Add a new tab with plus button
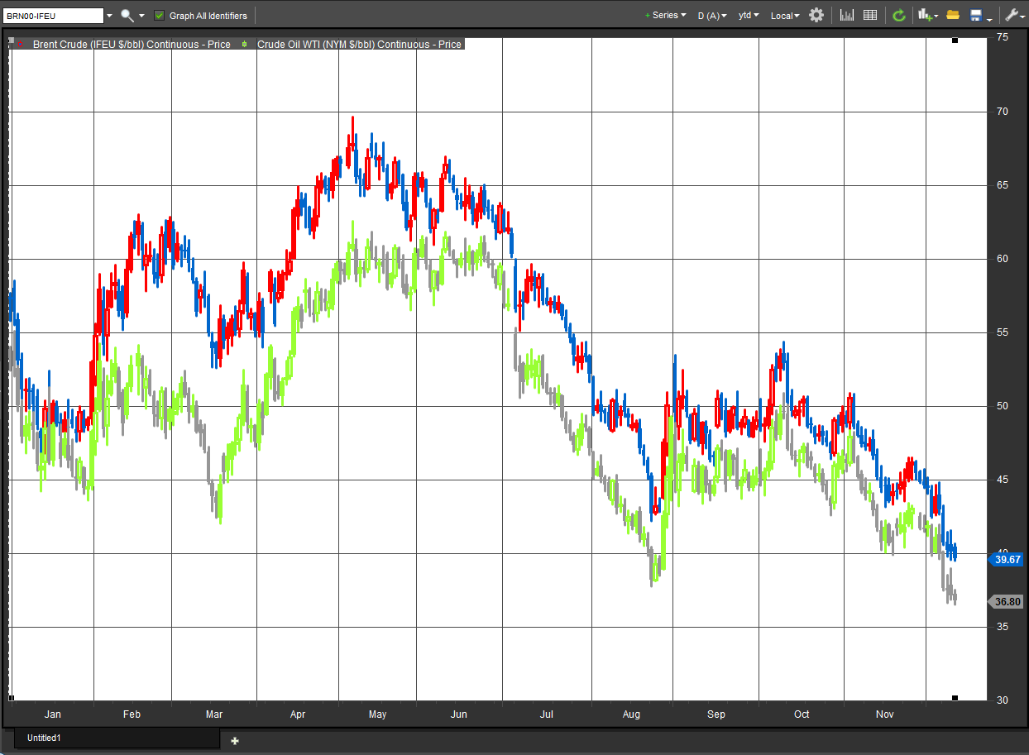This screenshot has height=755, width=1029. [x=234, y=740]
